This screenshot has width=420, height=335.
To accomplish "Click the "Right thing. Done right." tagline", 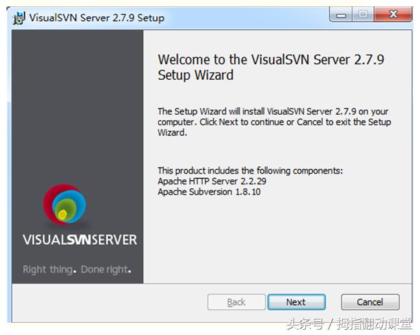I will pyautogui.click(x=77, y=269).
